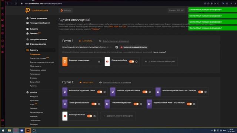Toggle the Подписки YouTube variation switch
Image resolution: width=237 pixels, height=133 pixels.
click(x=131, y=62)
